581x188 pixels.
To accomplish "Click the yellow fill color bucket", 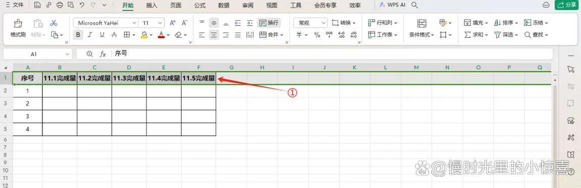I will 144,35.
